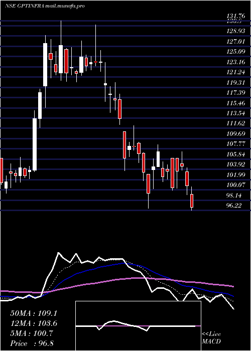Click the 109.69 price axis label

(x=237, y=134)
